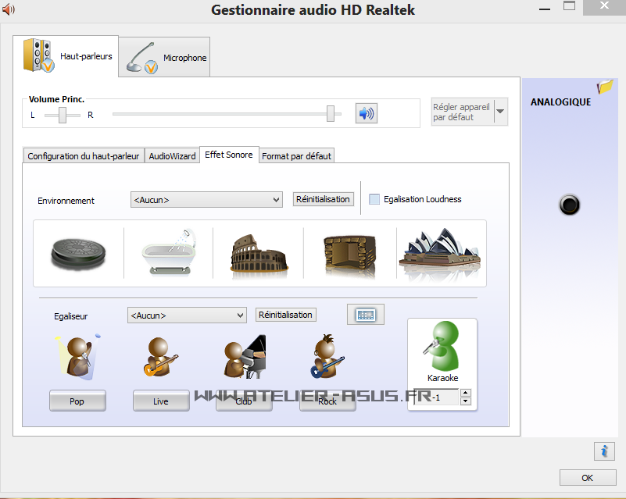Image resolution: width=626 pixels, height=499 pixels.
Task: Select the Live preset guitar icon
Action: pyautogui.click(x=160, y=355)
